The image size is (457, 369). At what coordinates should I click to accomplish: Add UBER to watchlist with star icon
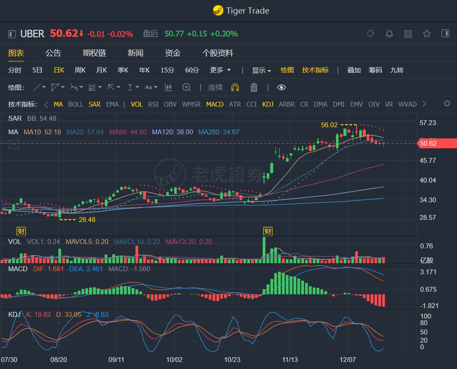point(427,33)
